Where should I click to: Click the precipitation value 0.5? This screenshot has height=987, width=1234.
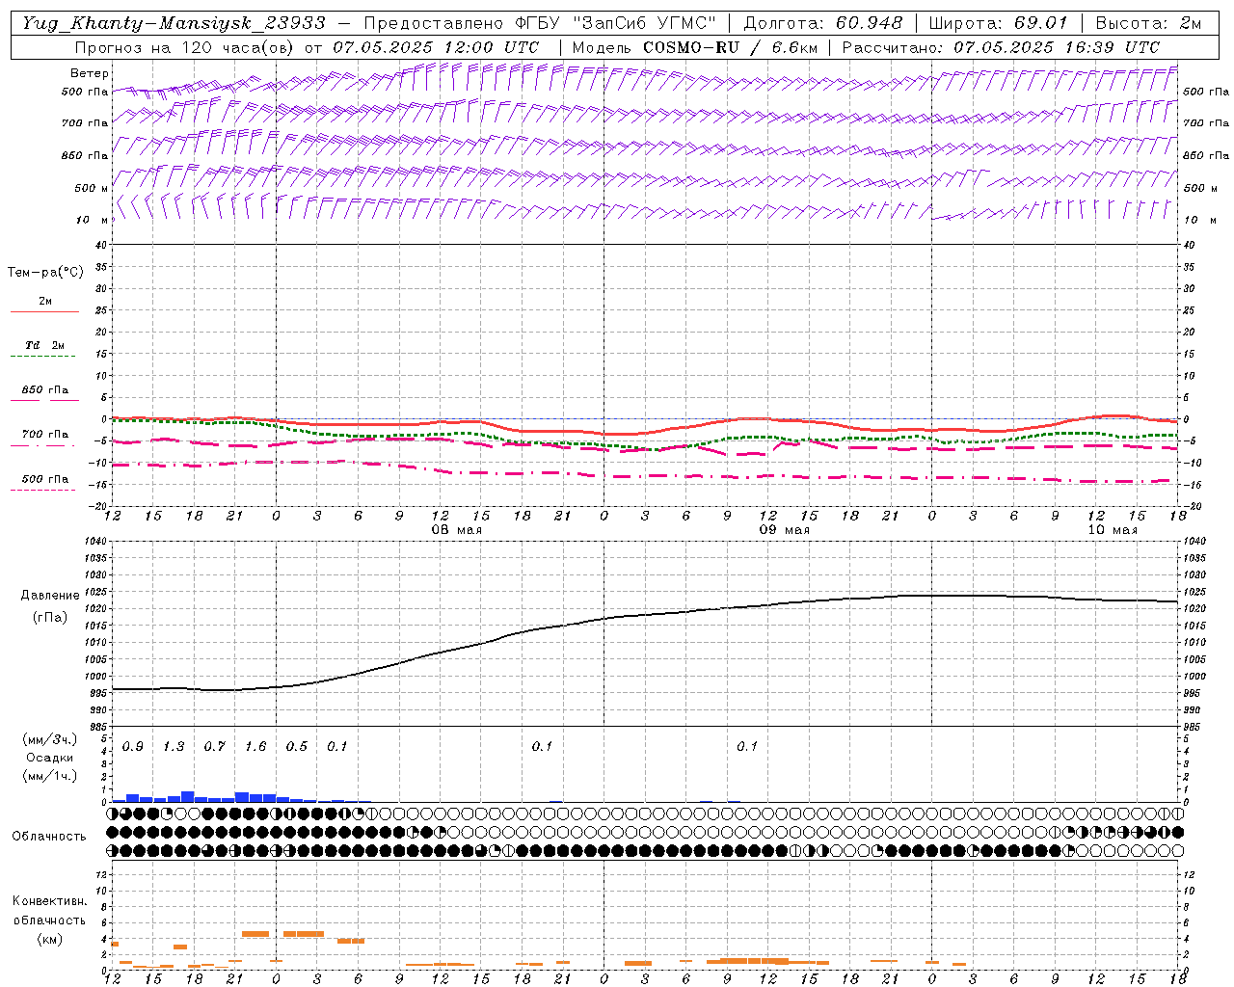pos(297,747)
